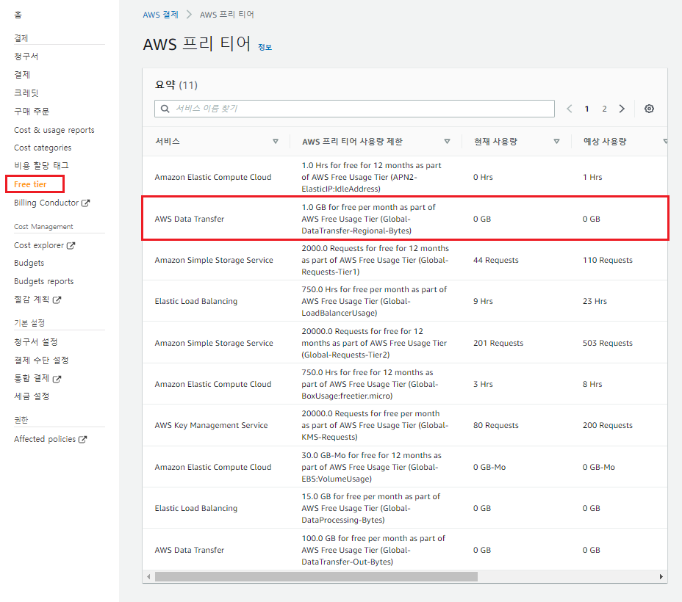Click '8 Hrs' forecast cell
The image size is (682, 602).
(x=592, y=384)
